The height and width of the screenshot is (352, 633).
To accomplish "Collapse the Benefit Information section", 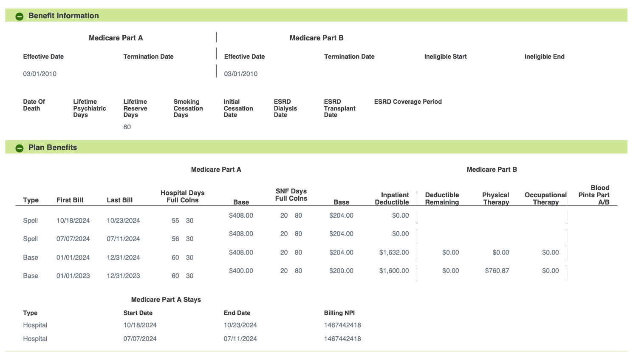I will pyautogui.click(x=20, y=16).
